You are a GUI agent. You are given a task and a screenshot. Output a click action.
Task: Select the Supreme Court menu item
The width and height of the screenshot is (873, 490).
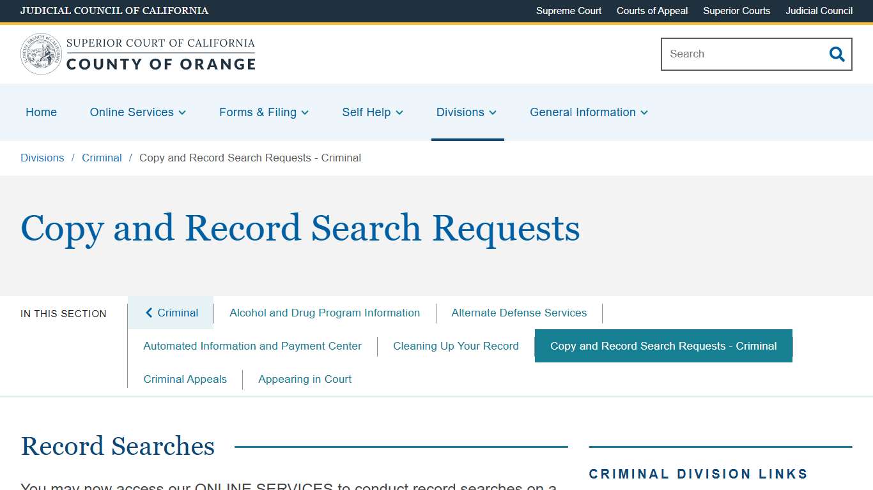pos(568,11)
